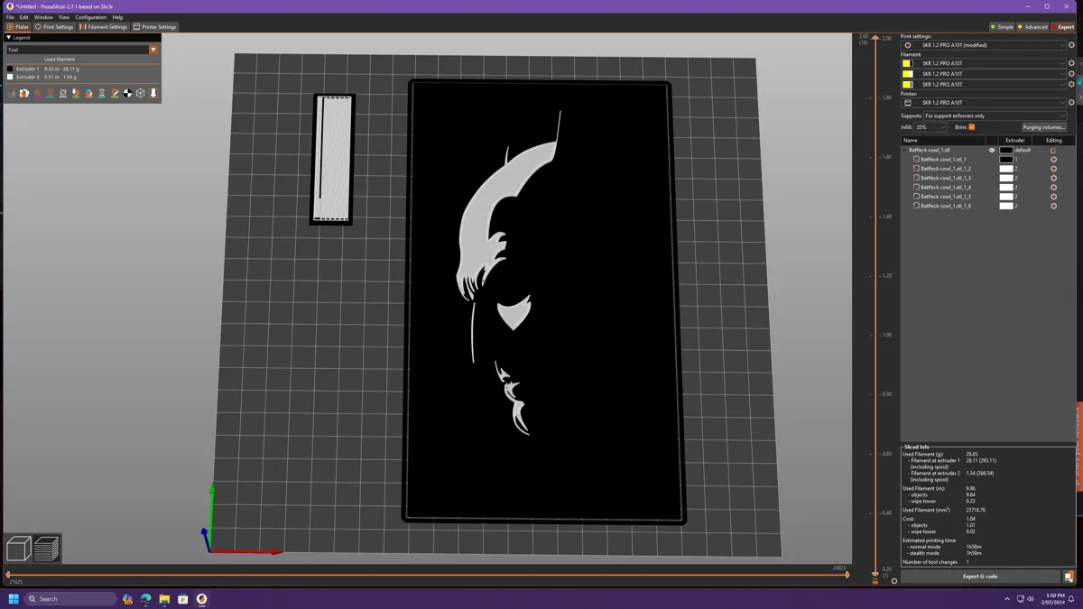Open first filament preset gear icon
This screenshot has height=609, width=1083.
pos(1071,63)
